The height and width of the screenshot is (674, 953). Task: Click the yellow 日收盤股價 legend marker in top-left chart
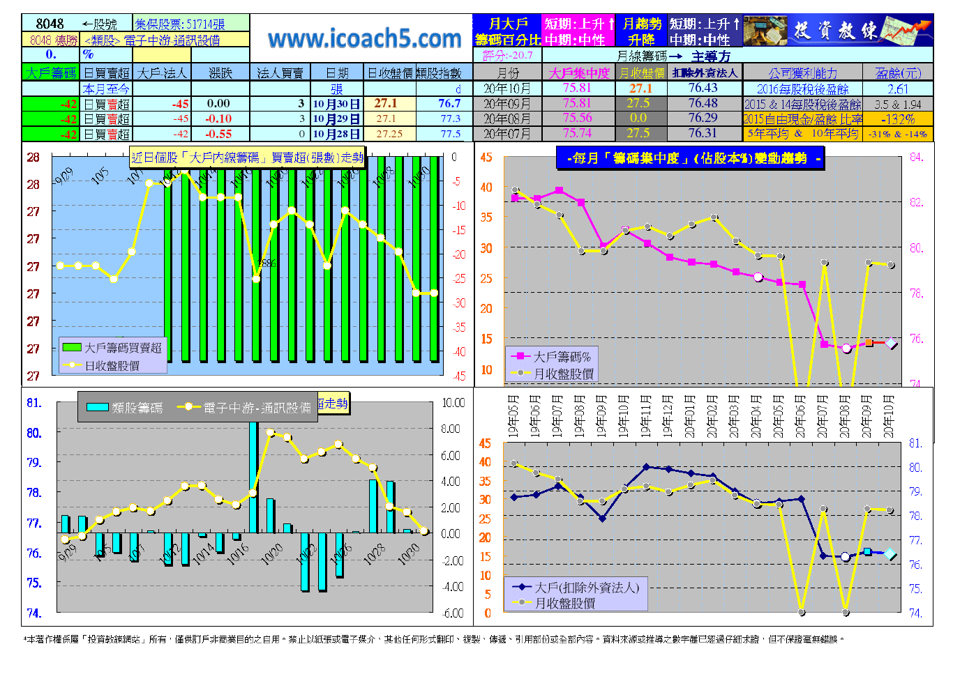click(71, 365)
